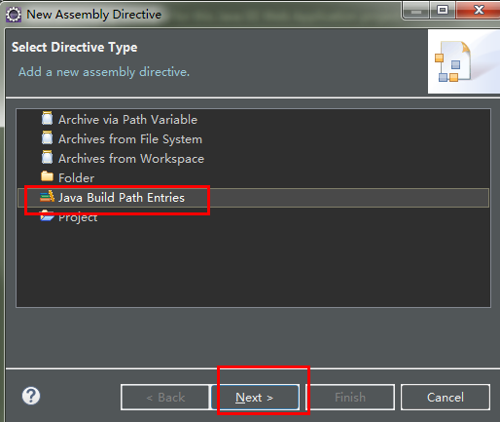Cancel the New Assembly Directive dialog

click(x=446, y=398)
